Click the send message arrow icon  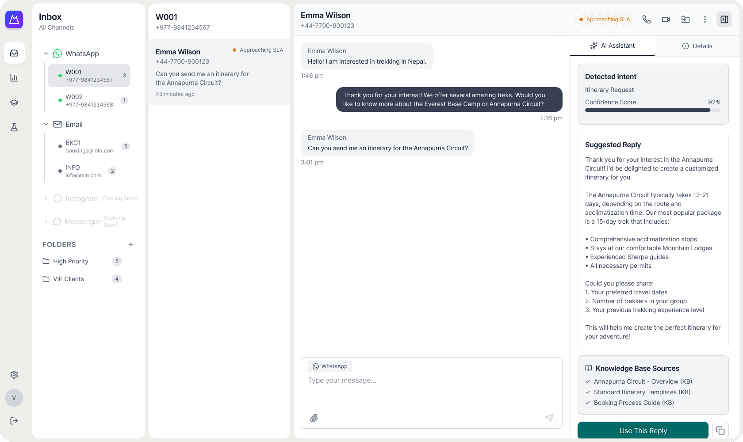[549, 418]
